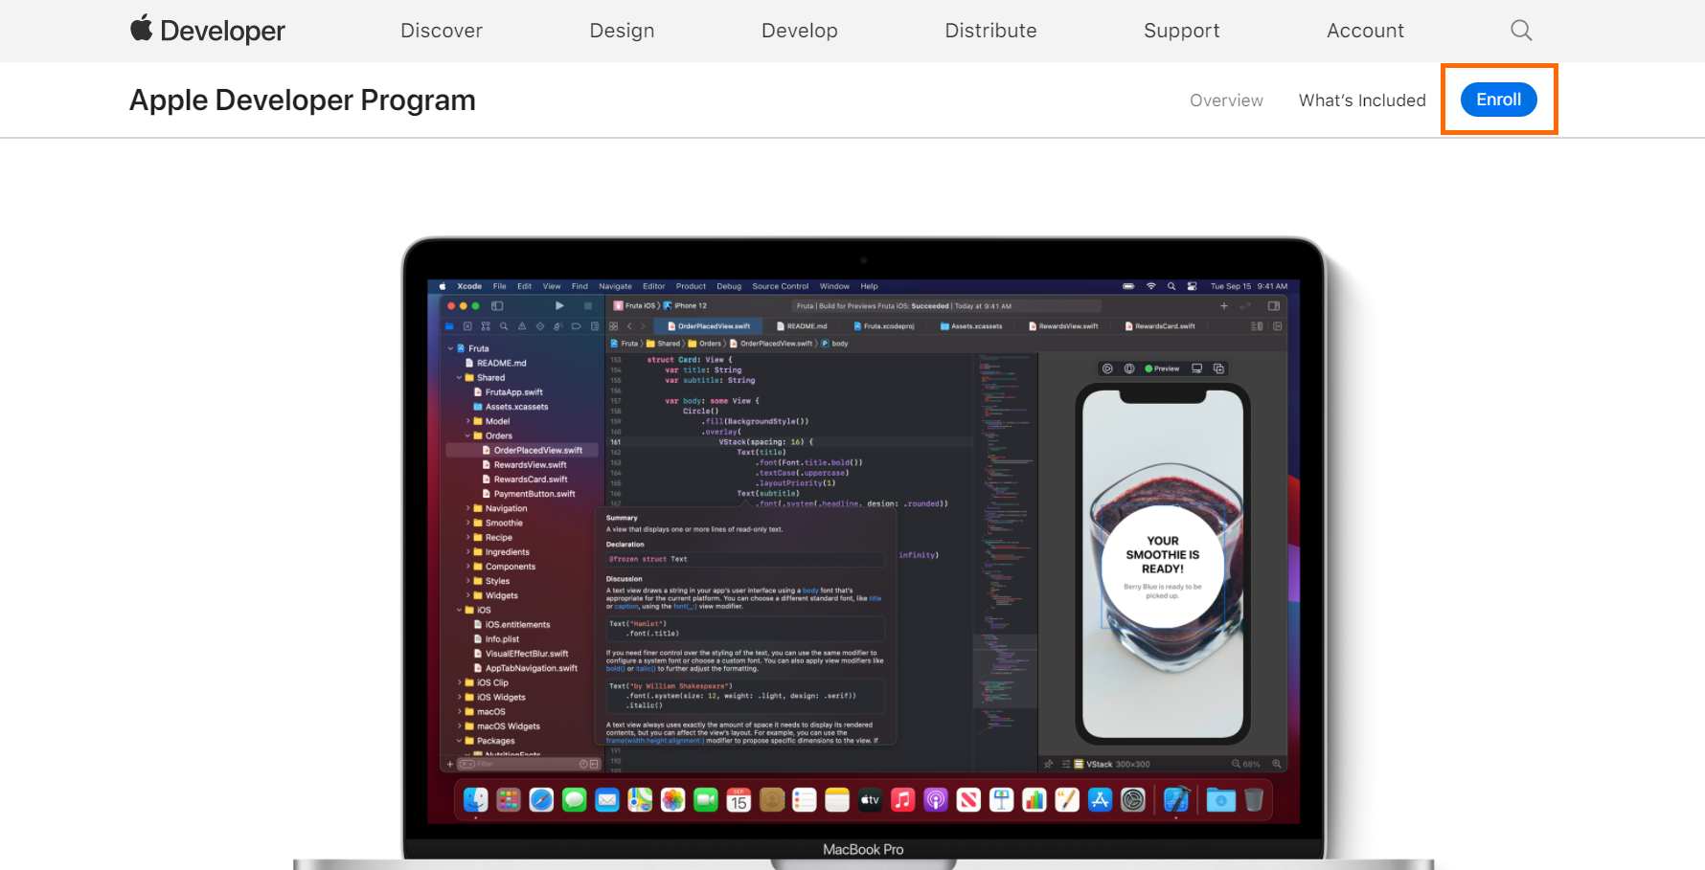Click the Apple Developer Program heading

point(303,100)
